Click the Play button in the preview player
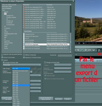The width and height of the screenshot is (102, 106). pos(82,50)
